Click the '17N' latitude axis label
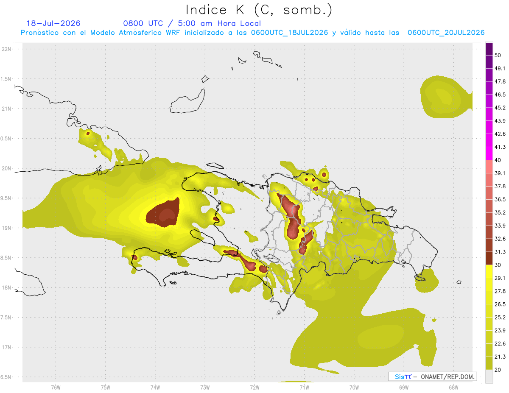The width and height of the screenshot is (509, 393). 7,347
